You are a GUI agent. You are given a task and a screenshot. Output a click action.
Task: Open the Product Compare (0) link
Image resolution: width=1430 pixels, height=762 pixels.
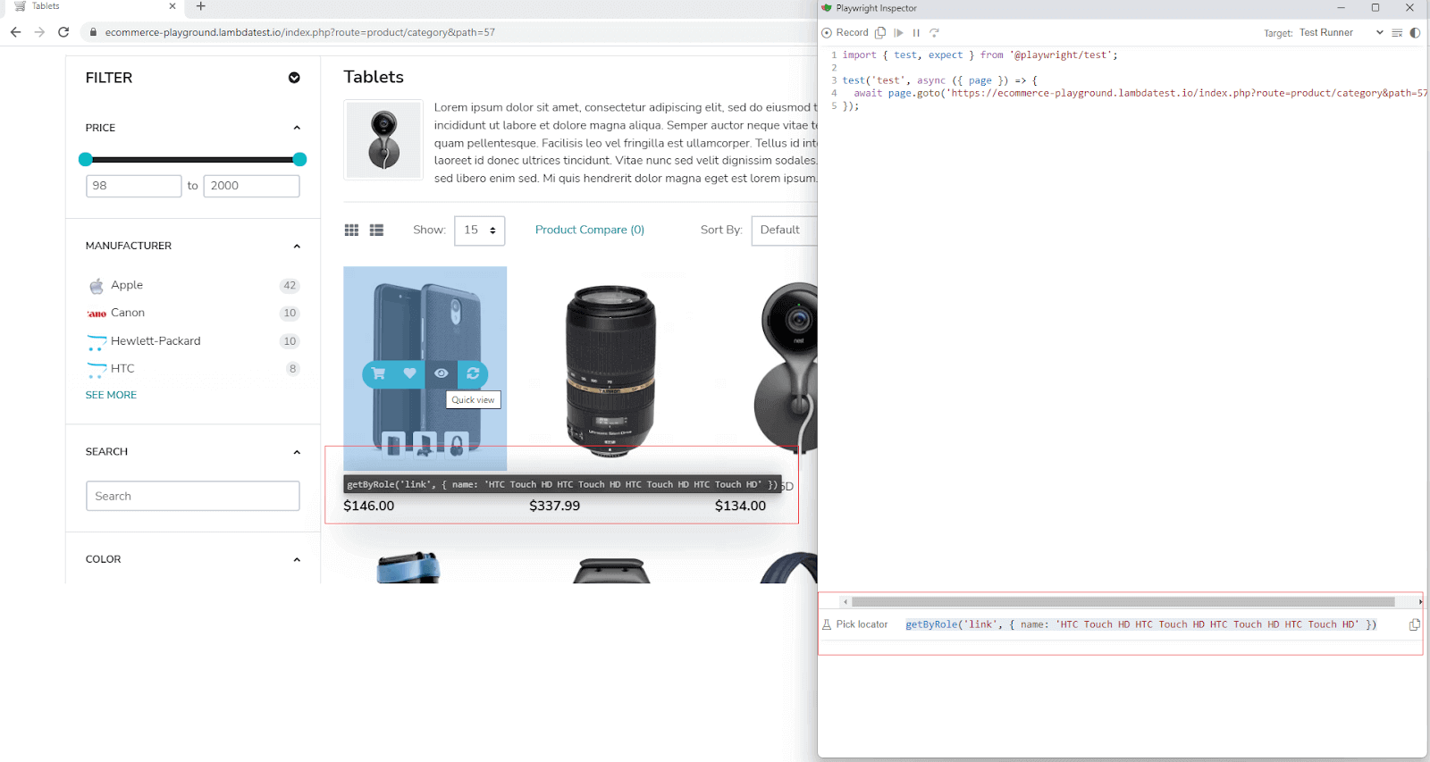[589, 230]
